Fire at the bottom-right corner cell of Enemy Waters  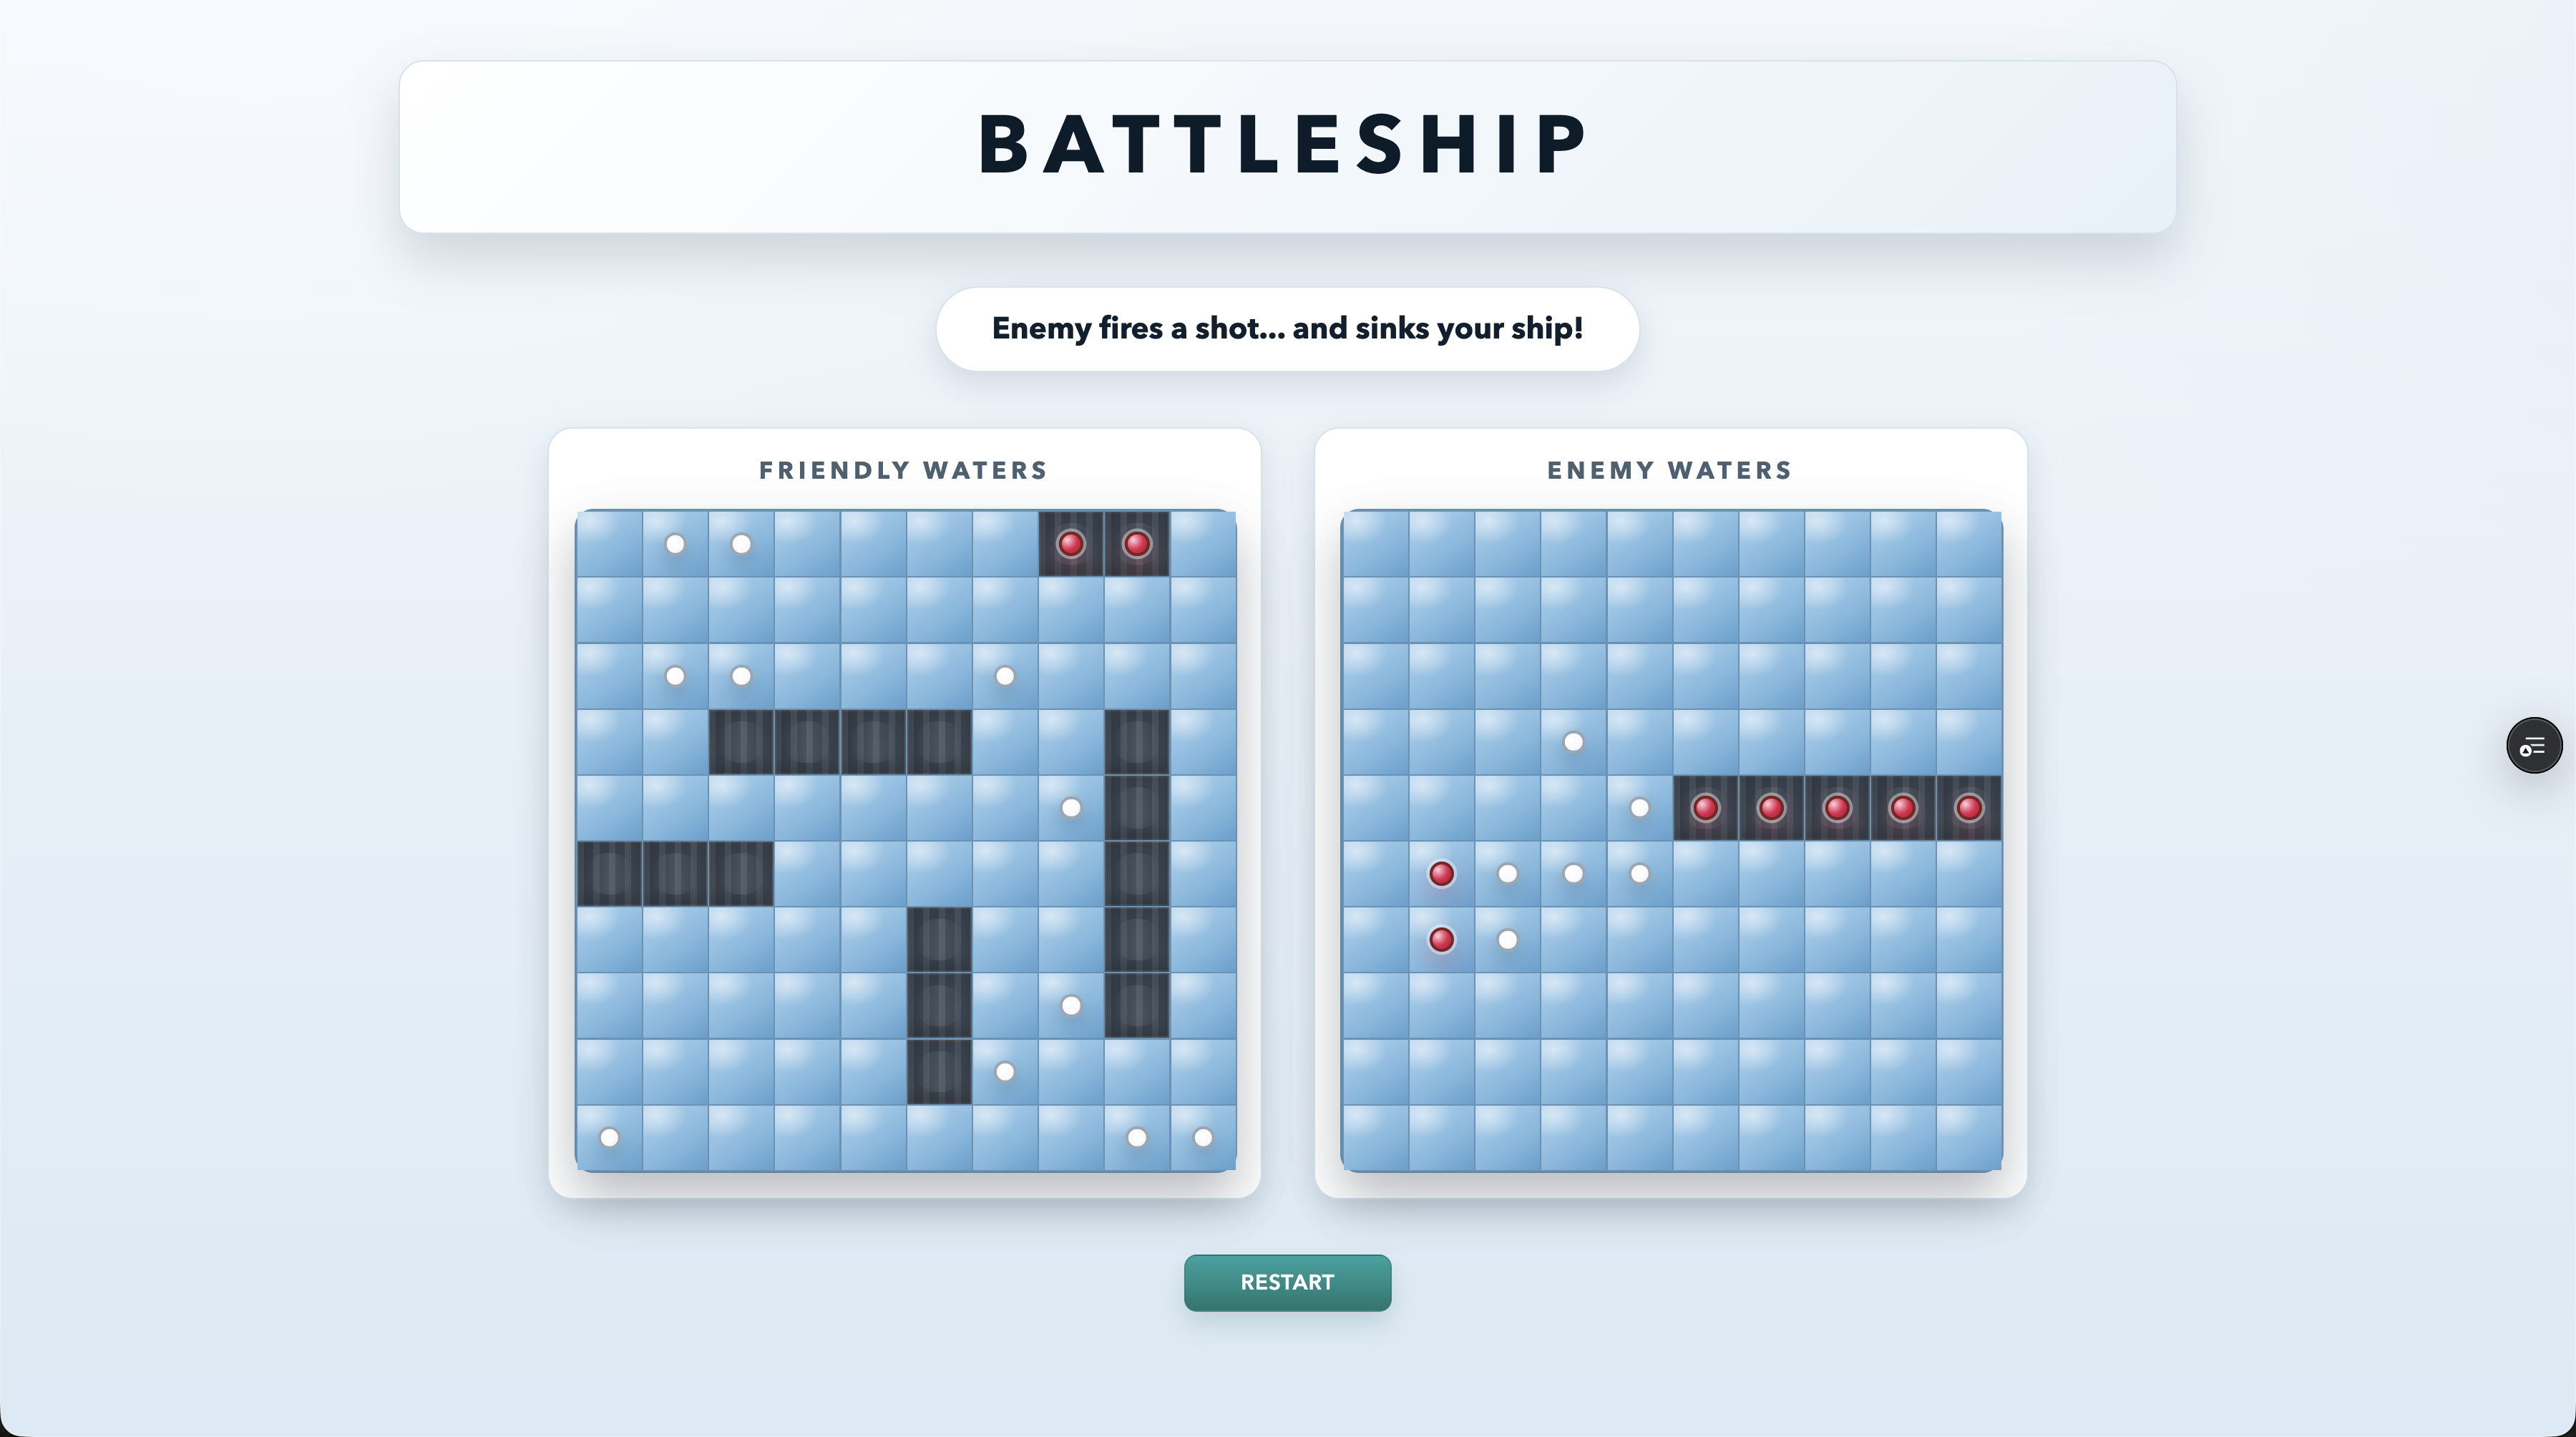(x=1969, y=1137)
